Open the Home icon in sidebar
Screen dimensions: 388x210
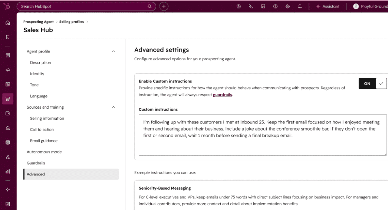[8, 23]
